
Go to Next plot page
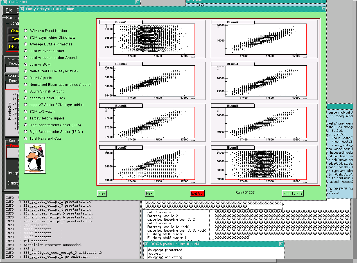[150, 193]
